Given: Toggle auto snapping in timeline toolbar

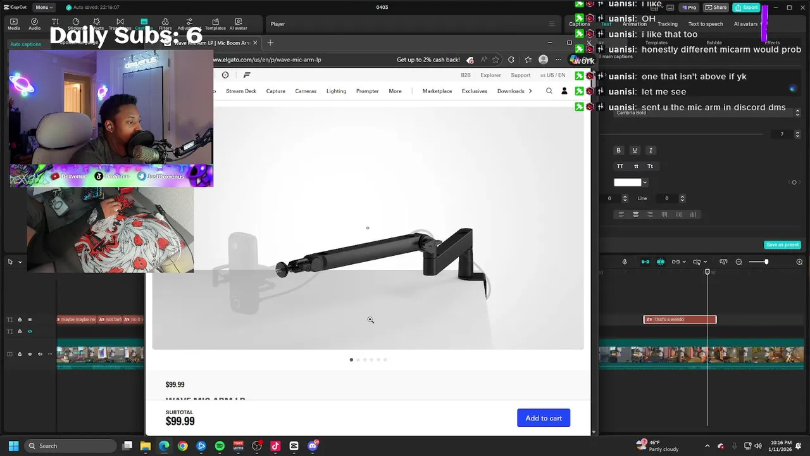Looking at the screenshot, I should tap(660, 262).
